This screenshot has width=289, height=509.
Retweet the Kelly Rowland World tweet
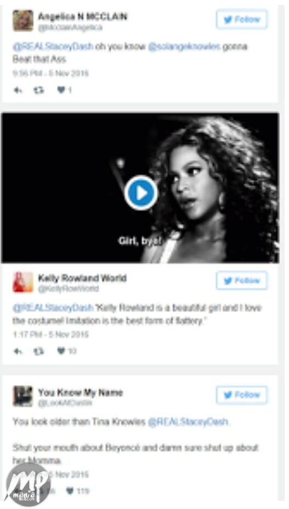tap(38, 351)
